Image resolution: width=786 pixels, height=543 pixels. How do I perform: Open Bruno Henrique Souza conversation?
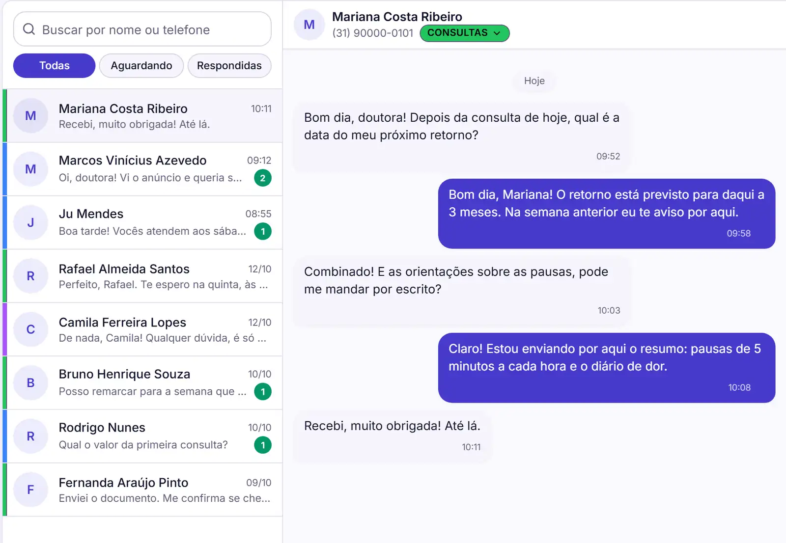143,383
